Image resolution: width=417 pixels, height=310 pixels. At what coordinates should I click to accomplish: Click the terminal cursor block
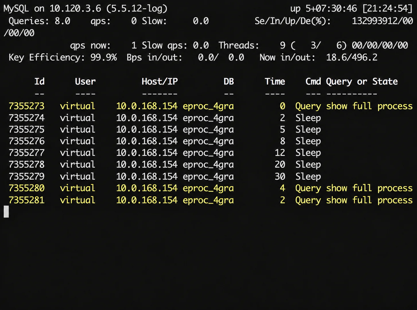[x=6, y=212]
